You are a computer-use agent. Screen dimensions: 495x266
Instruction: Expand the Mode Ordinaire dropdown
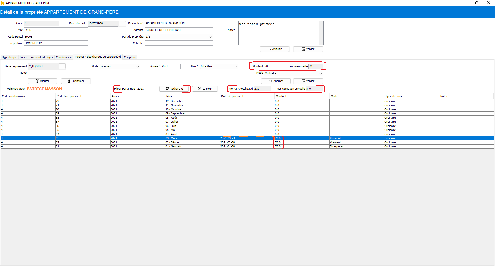click(320, 74)
